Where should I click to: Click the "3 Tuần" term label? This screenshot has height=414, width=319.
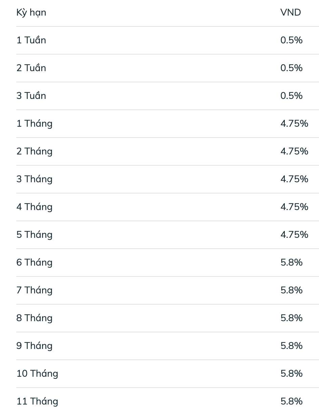pyautogui.click(x=31, y=96)
